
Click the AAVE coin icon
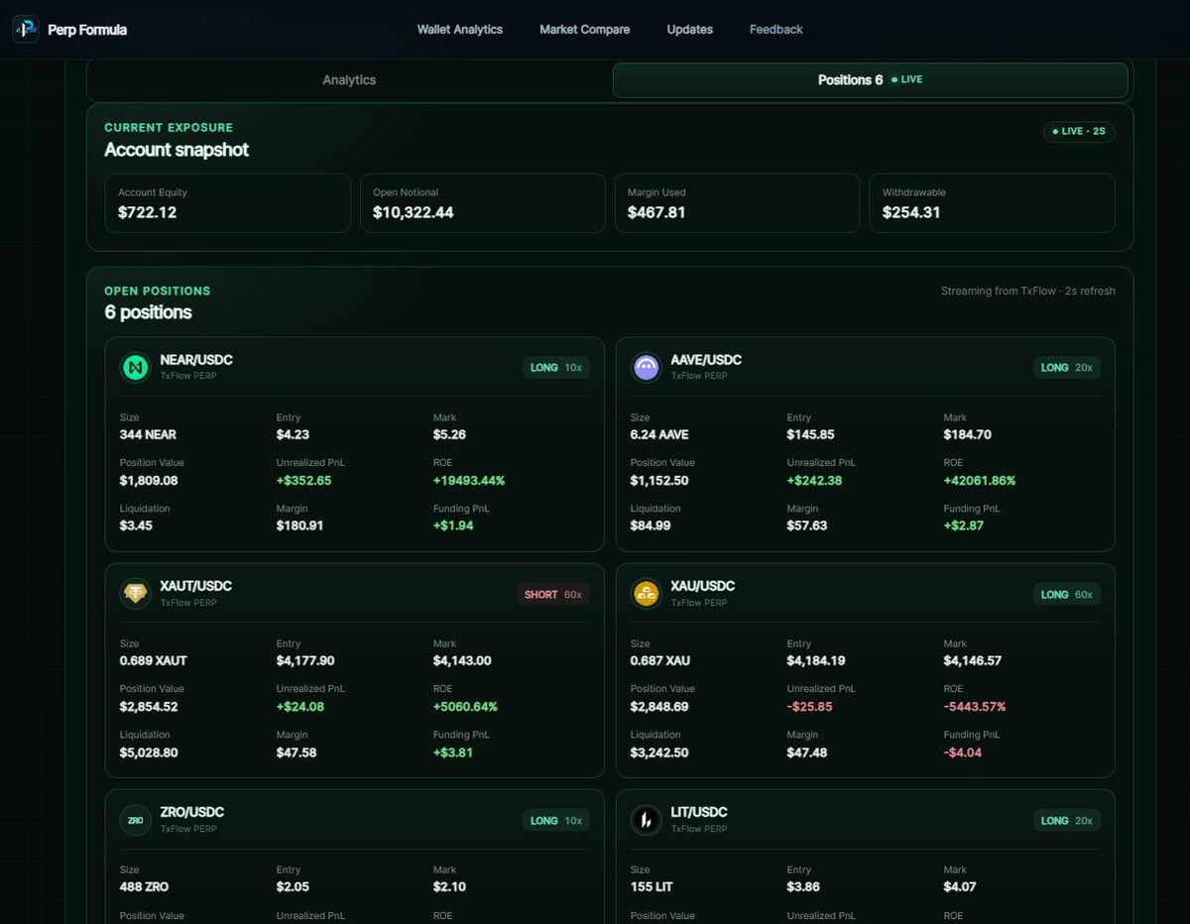[647, 368]
